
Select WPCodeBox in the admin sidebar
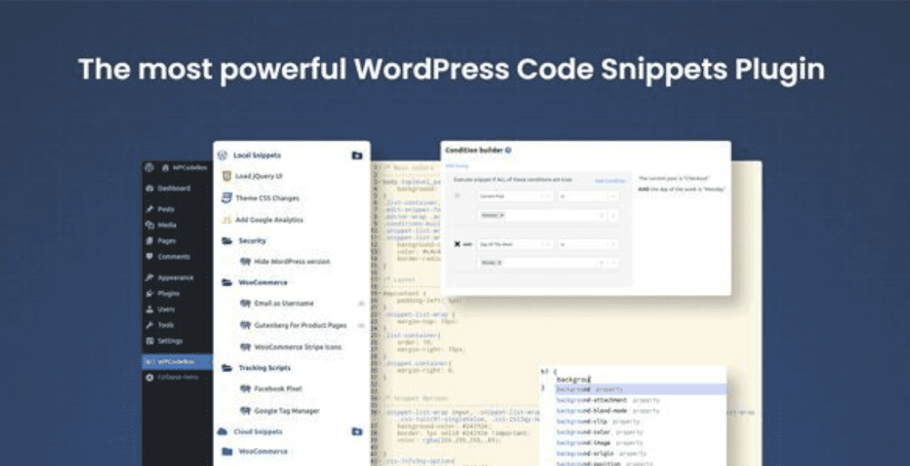click(x=174, y=362)
